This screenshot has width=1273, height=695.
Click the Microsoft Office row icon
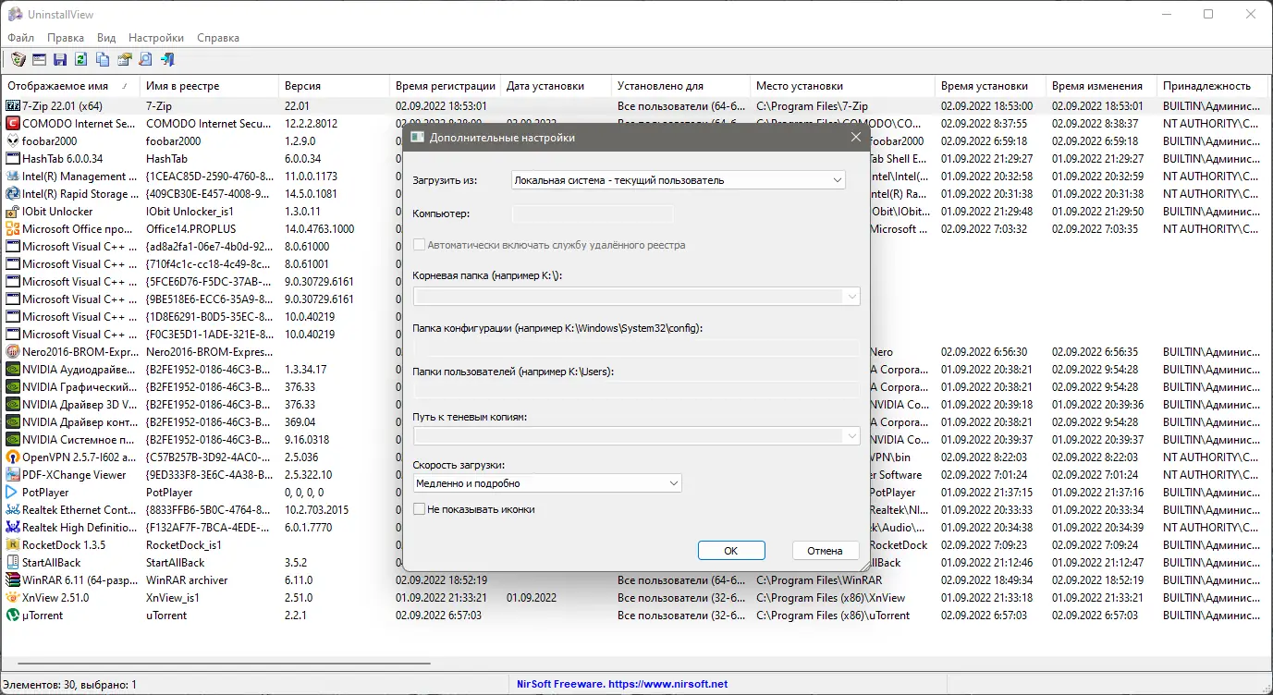click(13, 229)
